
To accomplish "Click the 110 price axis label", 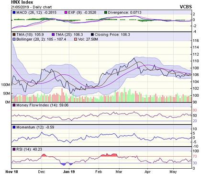I will click(196, 61).
